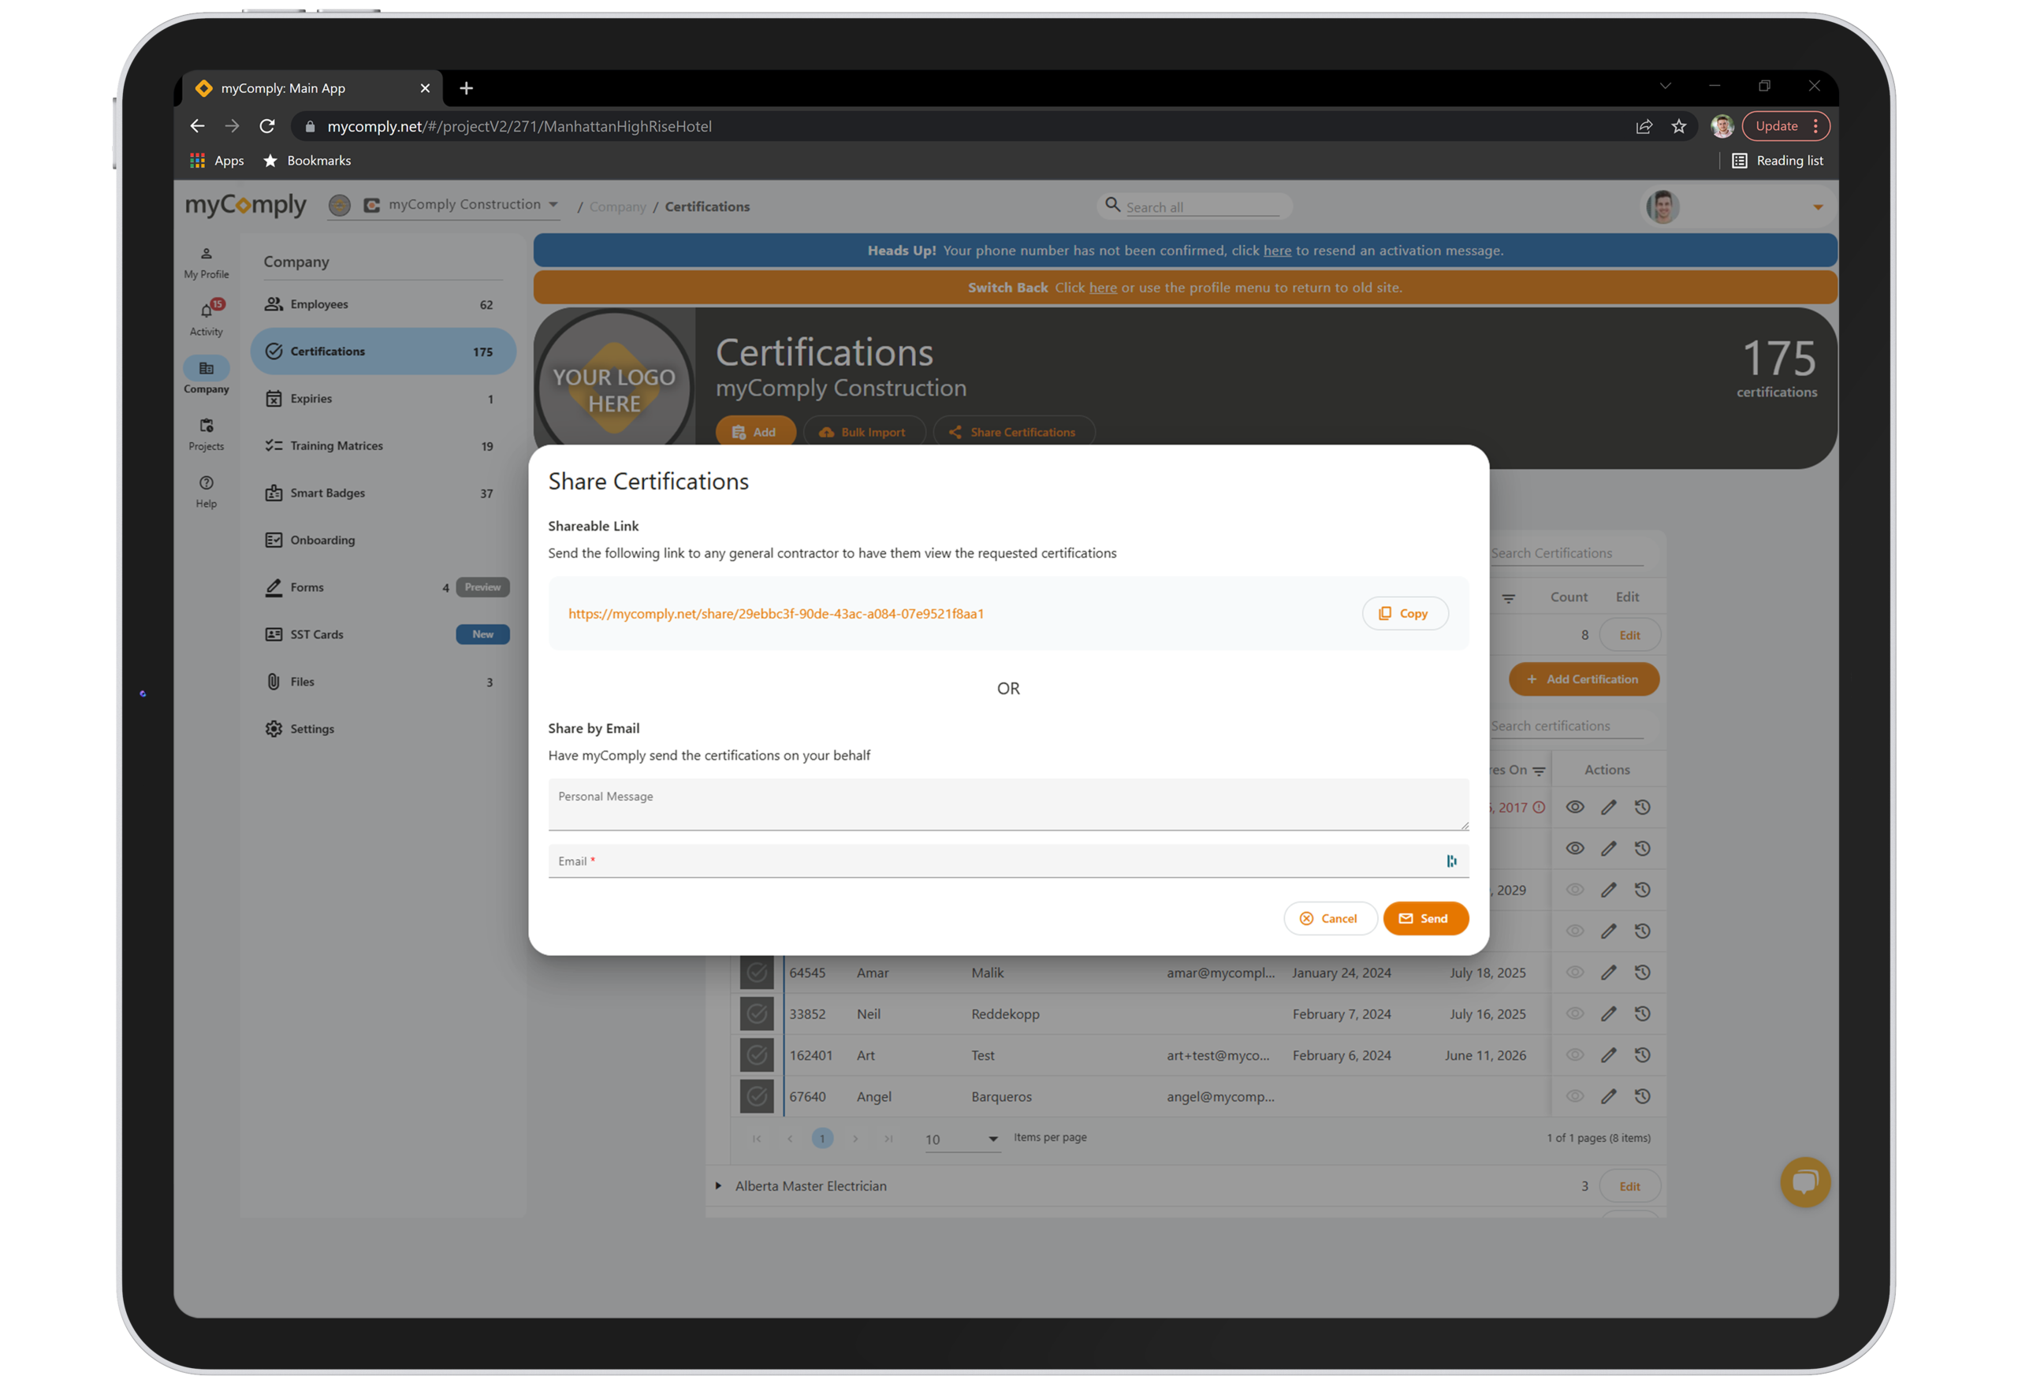The height and width of the screenshot is (1387, 2018).
Task: Toggle checkbox for Angel Barqueros row
Action: point(756,1097)
